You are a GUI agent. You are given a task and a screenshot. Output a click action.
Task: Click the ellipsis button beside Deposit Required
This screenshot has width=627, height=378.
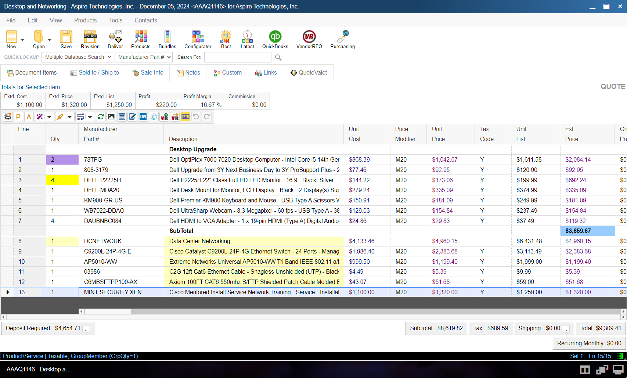(x=86, y=329)
